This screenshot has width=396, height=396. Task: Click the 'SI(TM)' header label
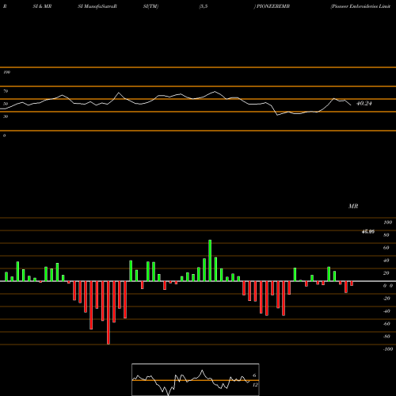pos(150,6)
